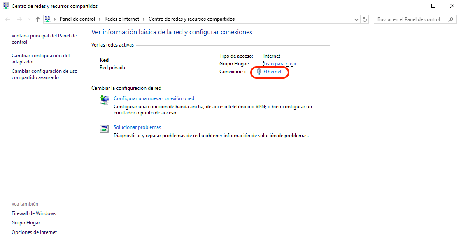Click the Network Center window title icon
The width and height of the screenshot is (461, 243).
6,6
